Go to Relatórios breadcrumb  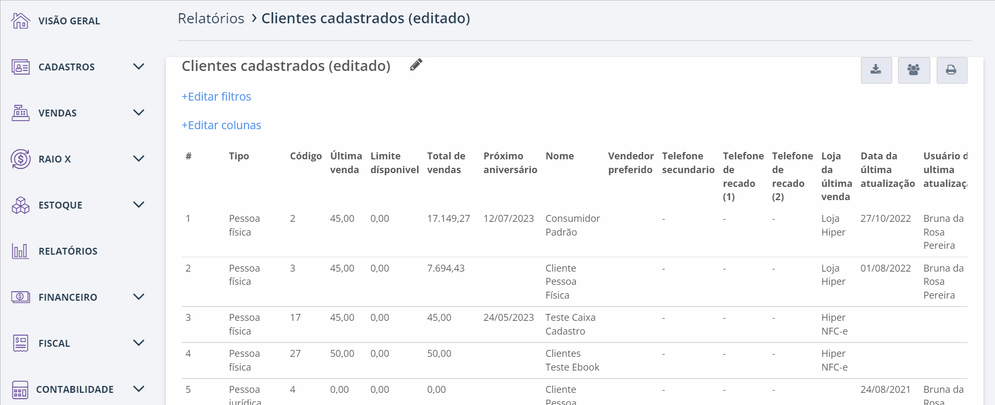pos(211,19)
